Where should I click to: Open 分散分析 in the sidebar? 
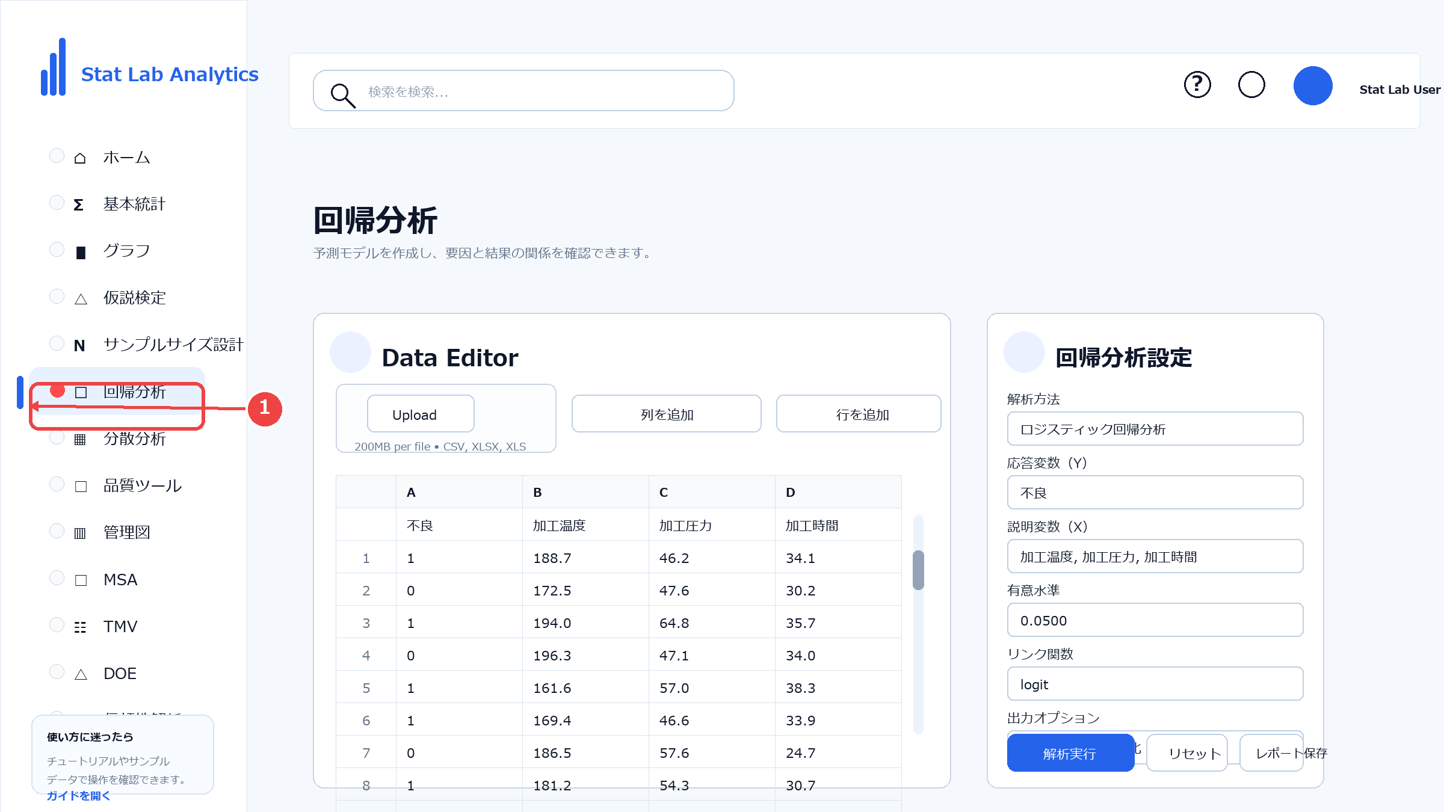(x=134, y=439)
